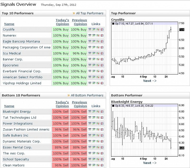
Task: Open the line chart icon for School Specialty
Action: pyautogui.click(x=94, y=159)
